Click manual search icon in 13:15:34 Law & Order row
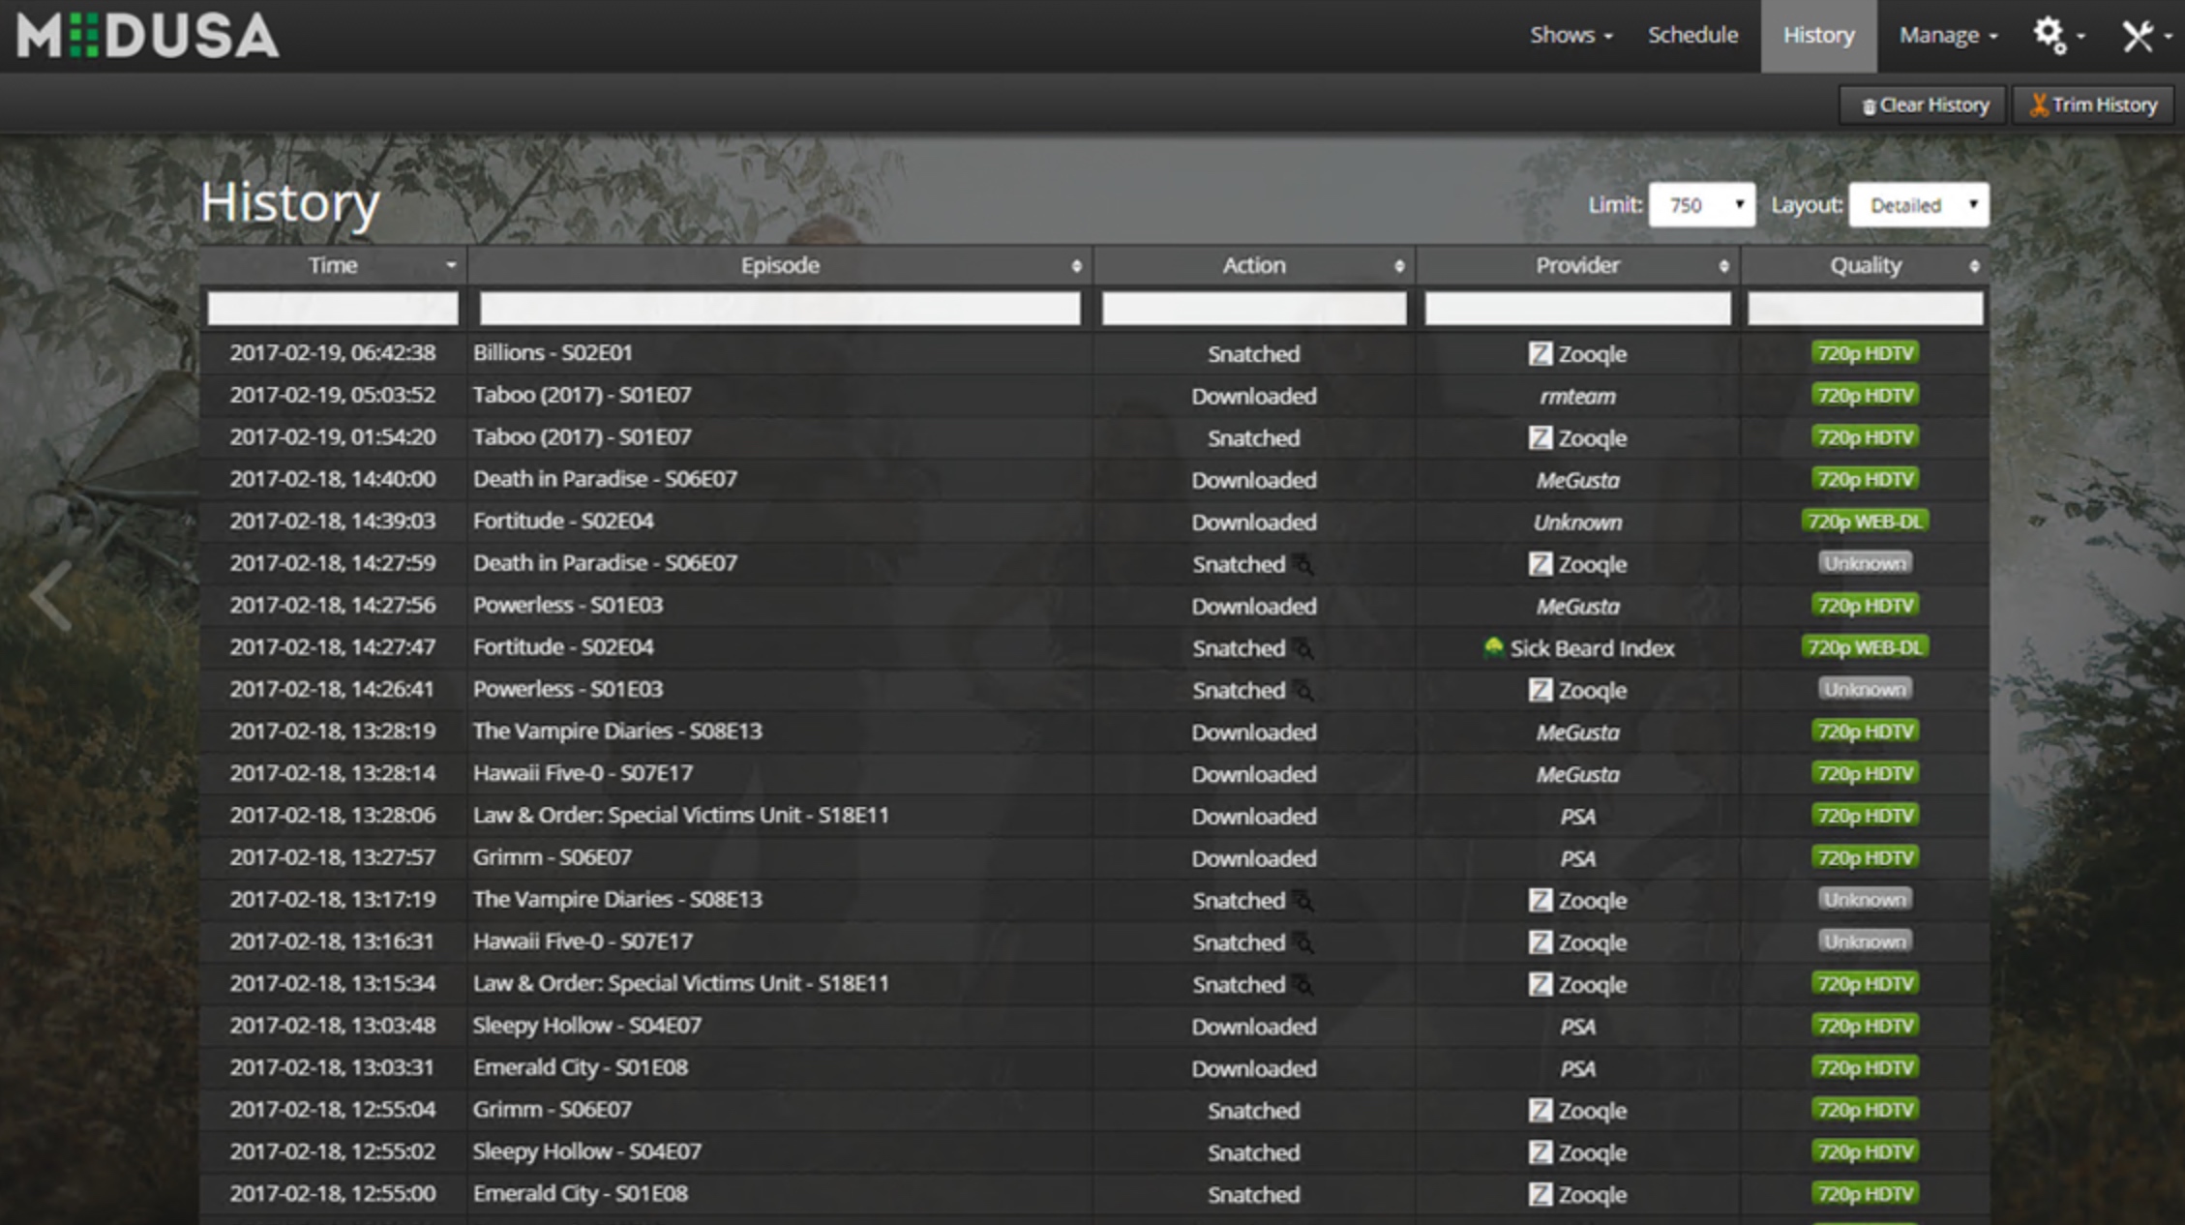Screen dimensions: 2185x1225 [1303, 985]
